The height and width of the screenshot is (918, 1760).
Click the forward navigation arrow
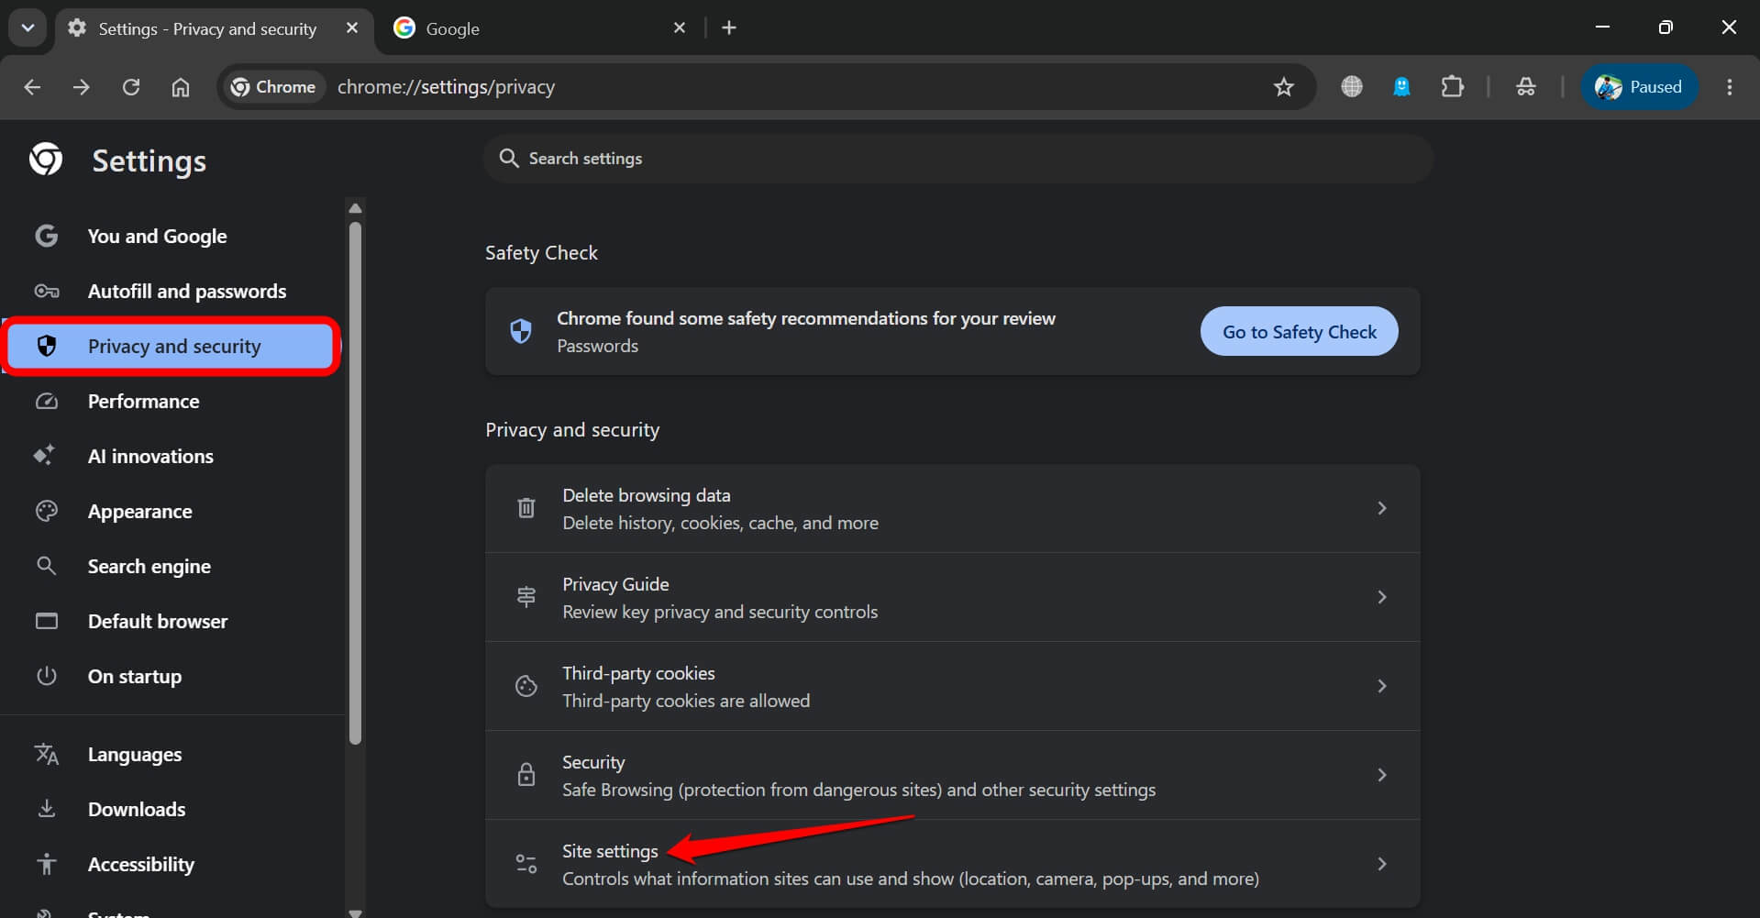click(x=82, y=87)
